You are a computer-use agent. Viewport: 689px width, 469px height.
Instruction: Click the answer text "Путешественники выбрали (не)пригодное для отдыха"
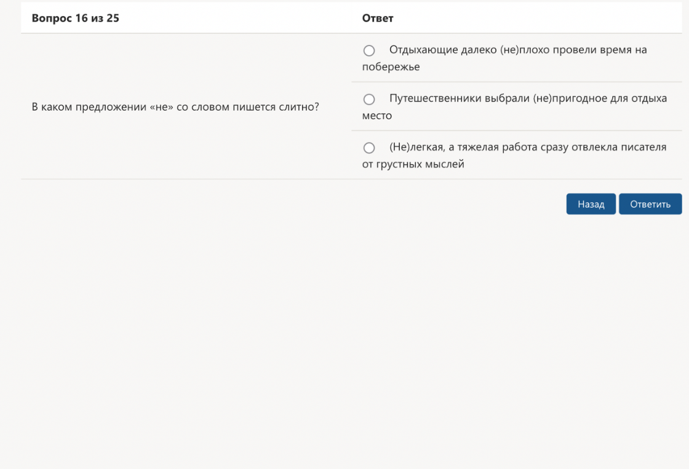click(x=528, y=98)
